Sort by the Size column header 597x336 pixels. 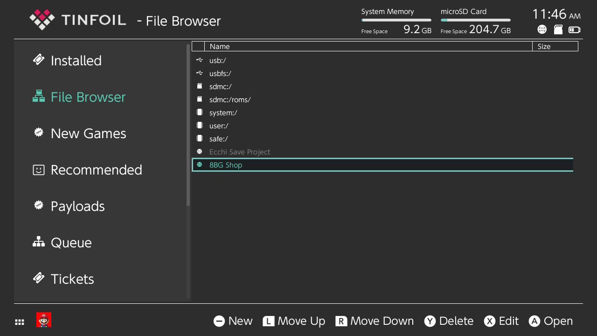click(x=555, y=46)
